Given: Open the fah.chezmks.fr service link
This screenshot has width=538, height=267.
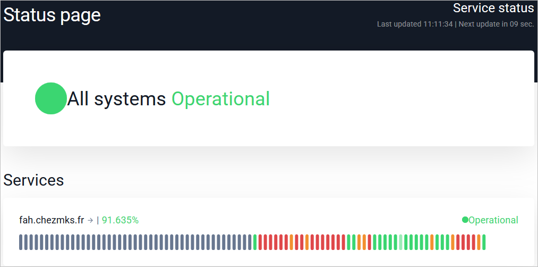Looking at the screenshot, I should click(52, 220).
